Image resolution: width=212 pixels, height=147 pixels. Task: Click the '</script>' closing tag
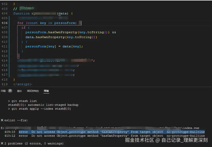pos(22,84)
